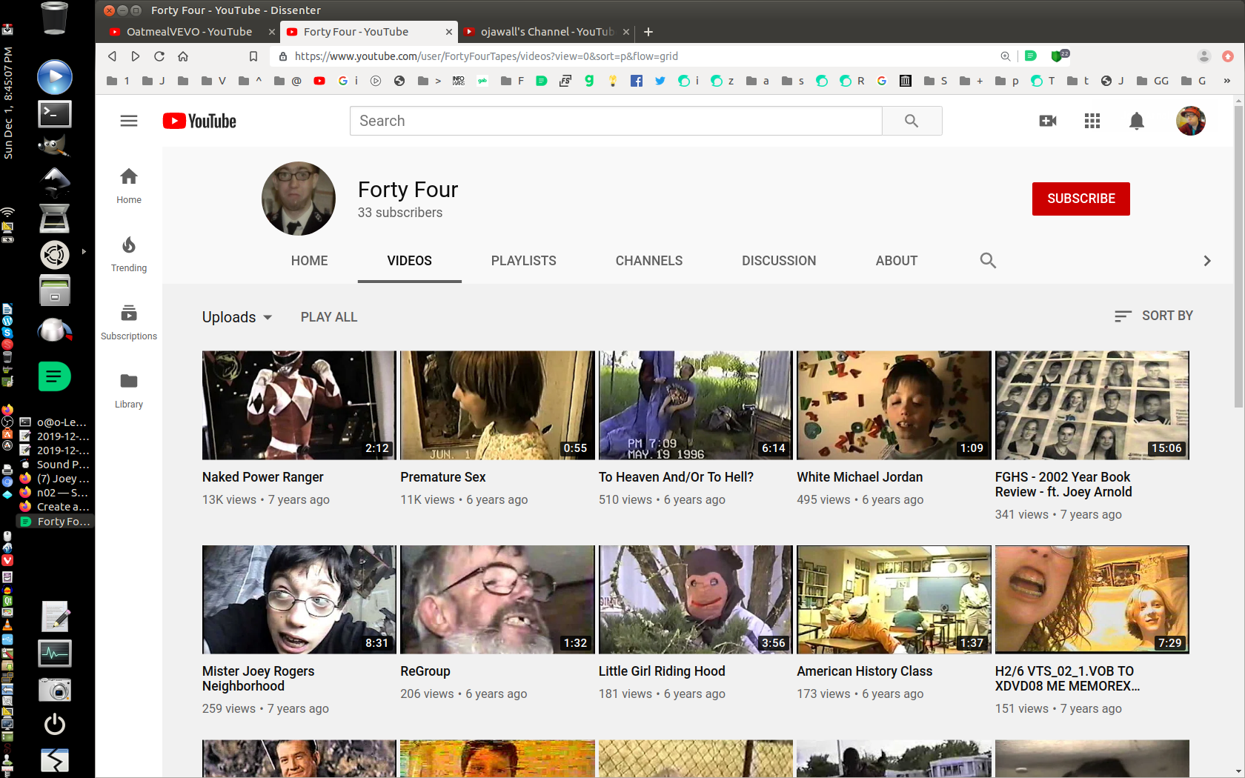
Task: Expand the Uploads dropdown
Action: click(x=237, y=317)
